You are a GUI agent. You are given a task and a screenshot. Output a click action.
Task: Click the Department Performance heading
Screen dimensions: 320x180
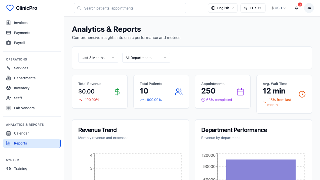[x=234, y=130]
